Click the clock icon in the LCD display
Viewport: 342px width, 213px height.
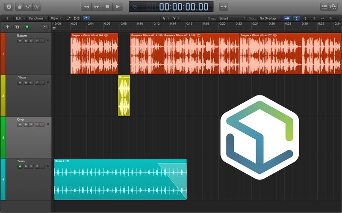135,7
